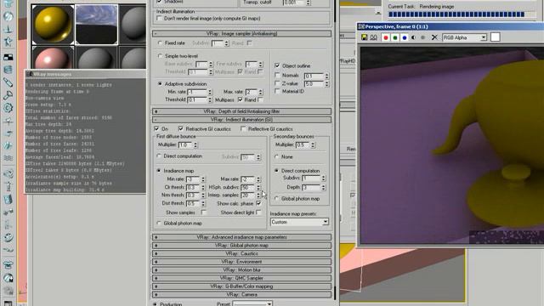Open the Irradiance map presets Custom dropdown
Screen dimensions: 544x306
299,222
